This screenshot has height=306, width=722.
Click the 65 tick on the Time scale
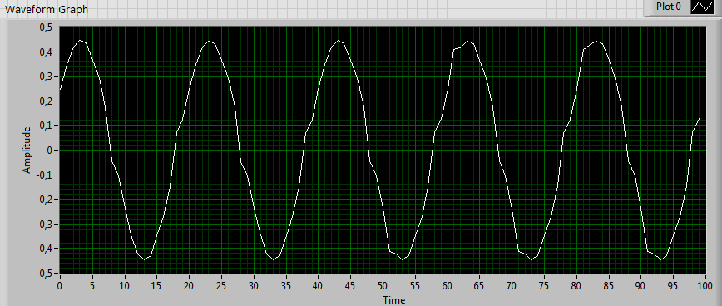[480, 286]
